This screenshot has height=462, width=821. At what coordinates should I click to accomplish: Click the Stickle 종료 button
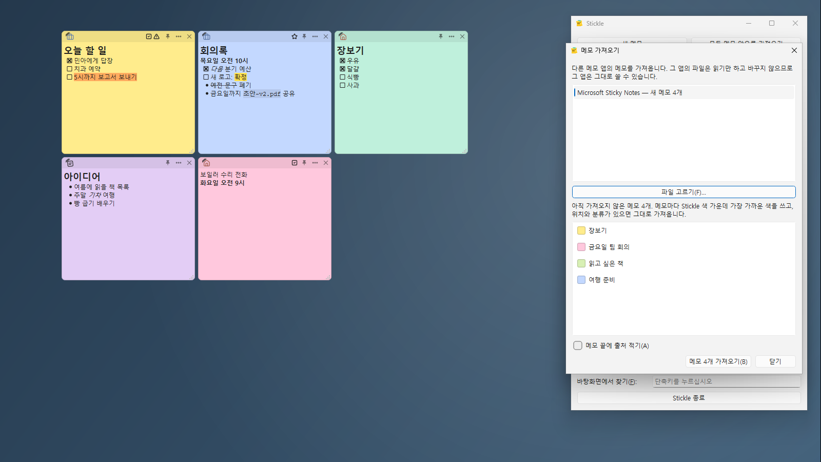pos(689,398)
